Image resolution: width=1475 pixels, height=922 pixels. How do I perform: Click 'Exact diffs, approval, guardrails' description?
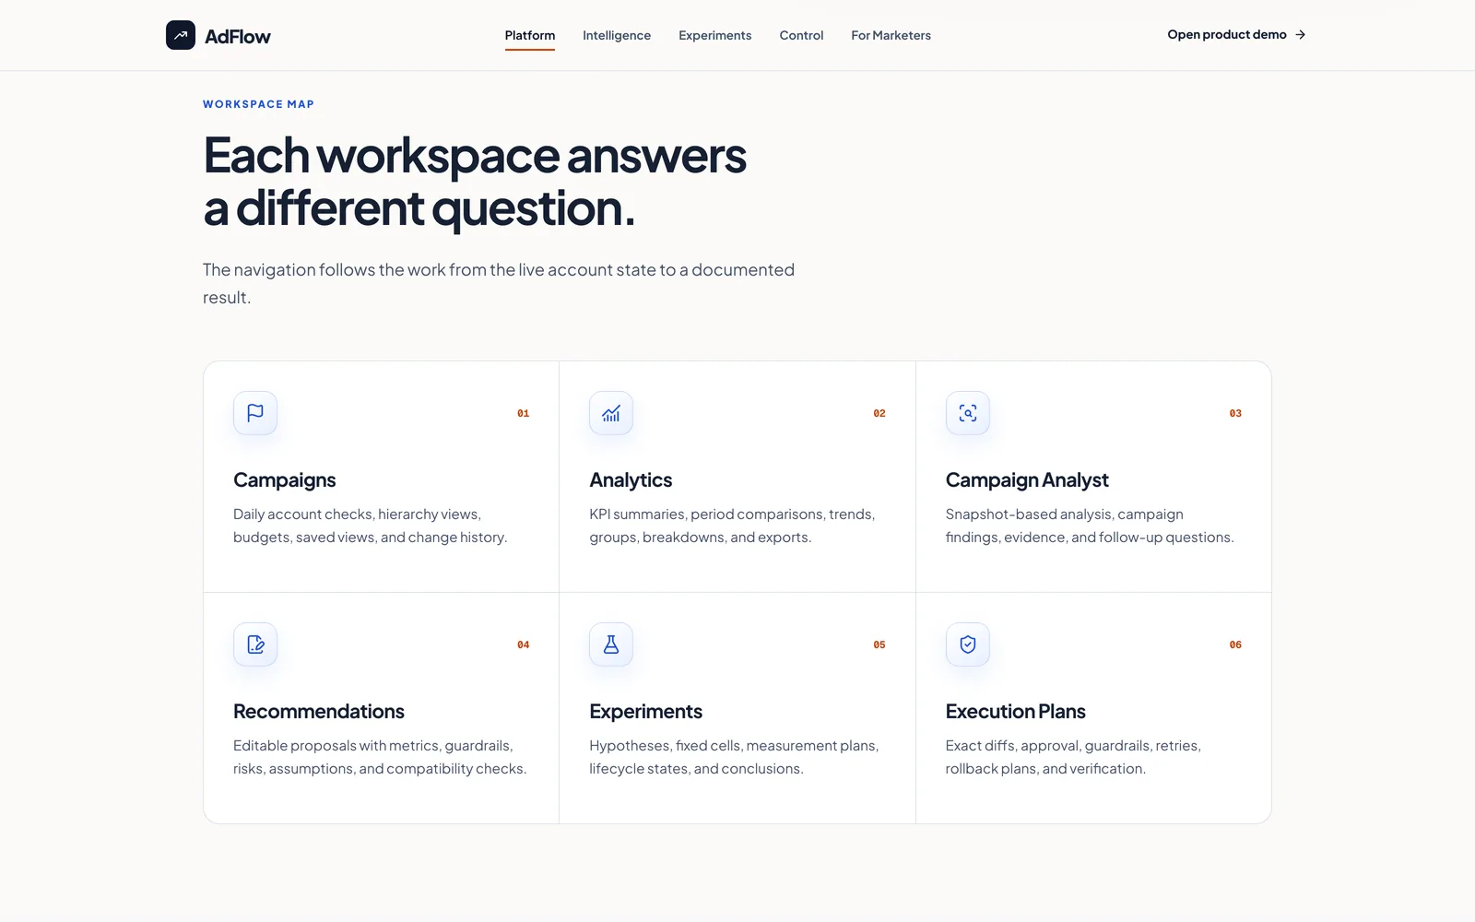(1073, 757)
